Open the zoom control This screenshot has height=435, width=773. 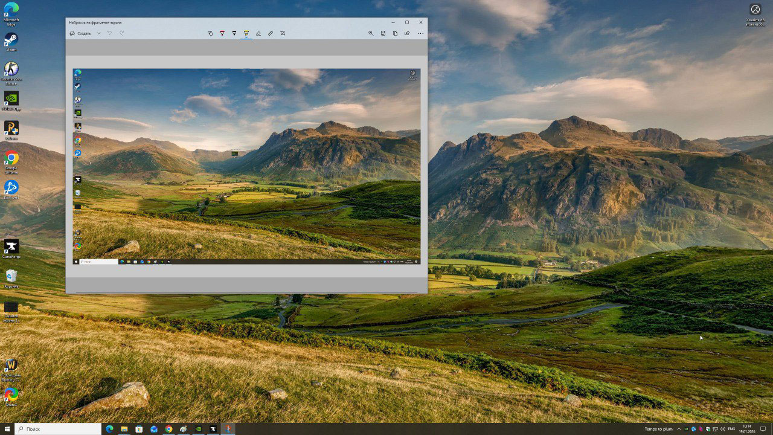pos(371,33)
